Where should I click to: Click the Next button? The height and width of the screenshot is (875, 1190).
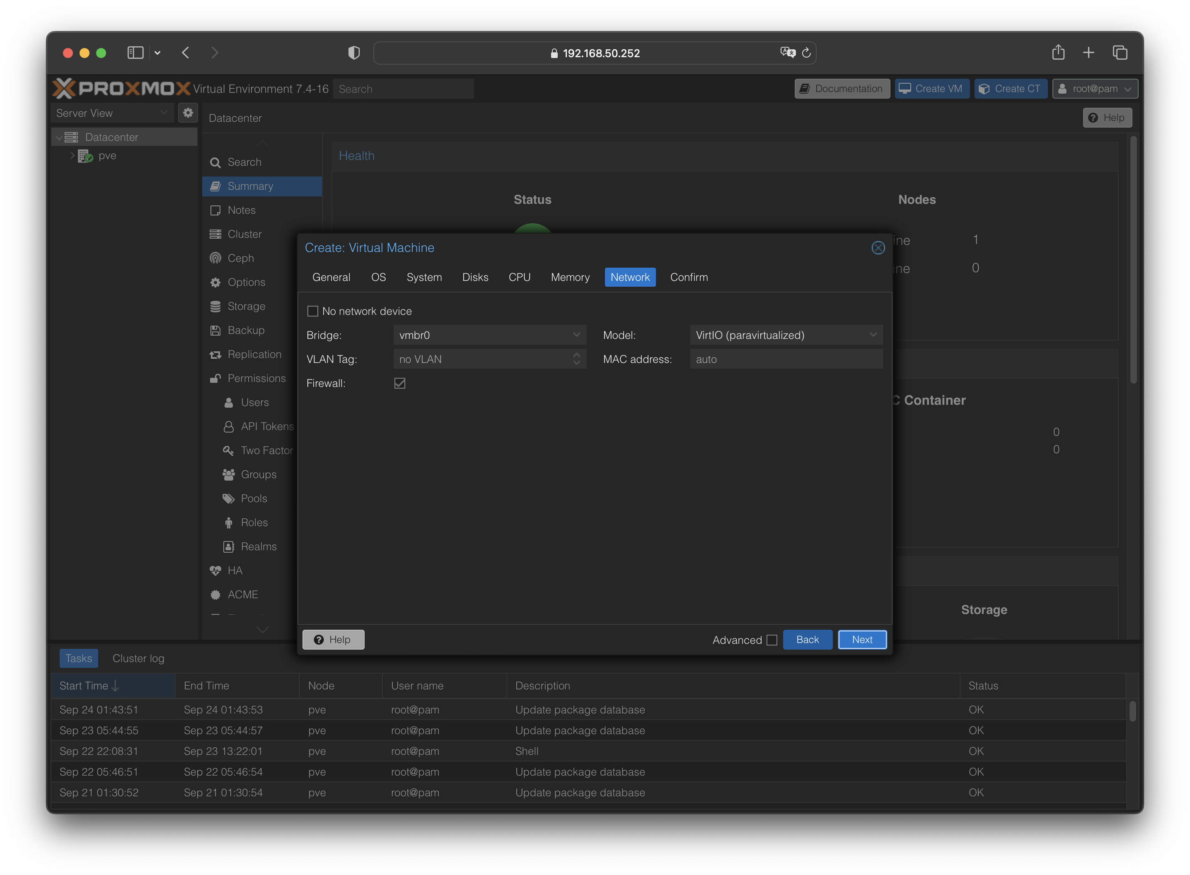(x=862, y=640)
